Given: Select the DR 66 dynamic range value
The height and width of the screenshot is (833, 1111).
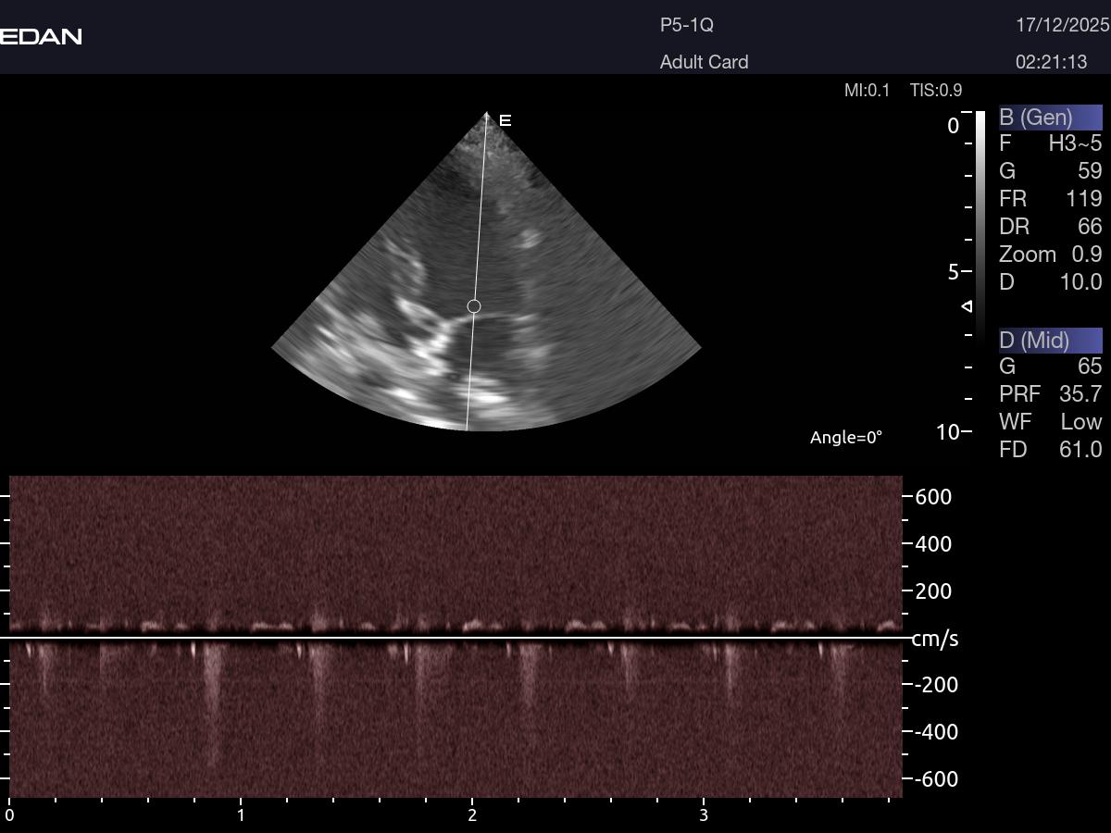Looking at the screenshot, I should click(1050, 227).
